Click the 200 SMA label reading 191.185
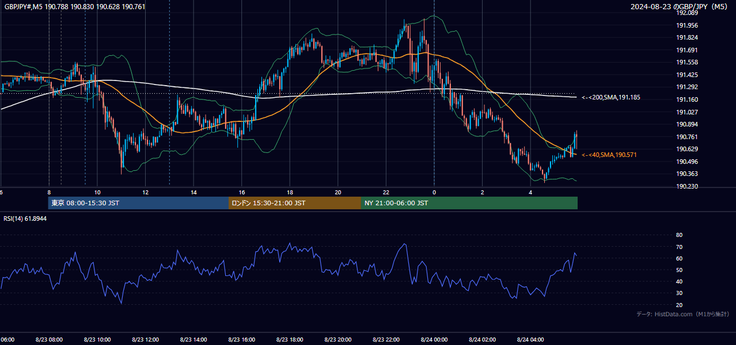 611,98
